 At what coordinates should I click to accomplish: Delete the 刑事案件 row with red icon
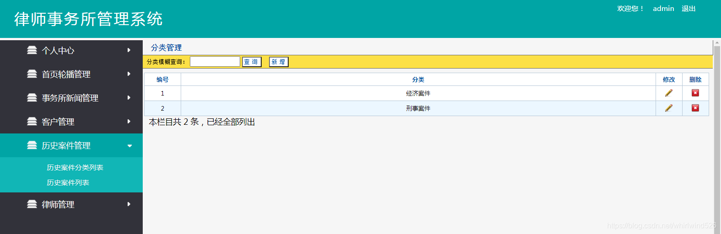695,108
